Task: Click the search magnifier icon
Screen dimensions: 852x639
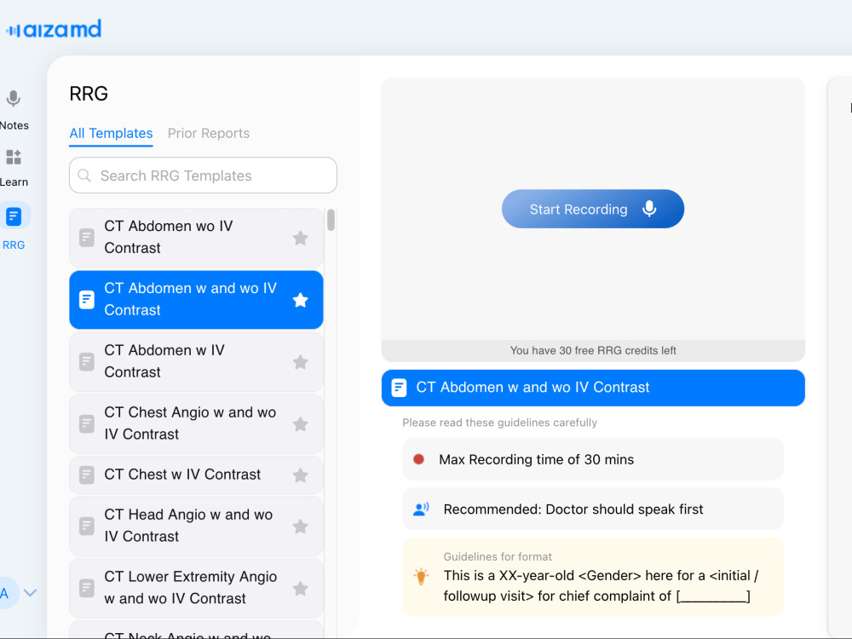Action: (x=84, y=176)
